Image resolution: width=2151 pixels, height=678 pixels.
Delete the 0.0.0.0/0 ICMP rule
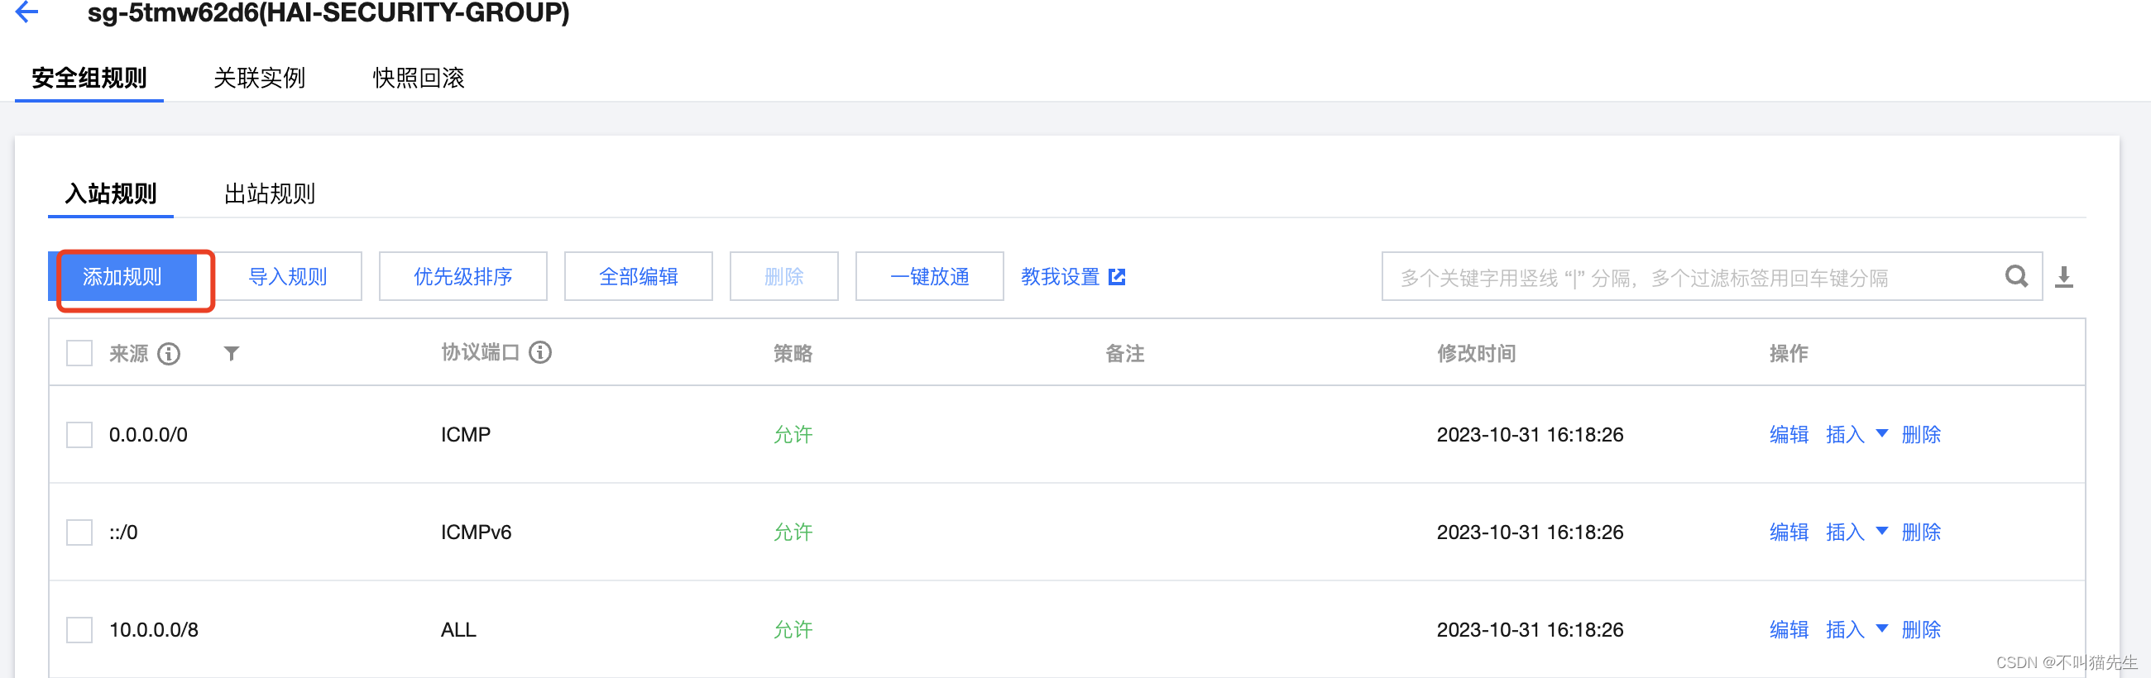tap(1920, 434)
